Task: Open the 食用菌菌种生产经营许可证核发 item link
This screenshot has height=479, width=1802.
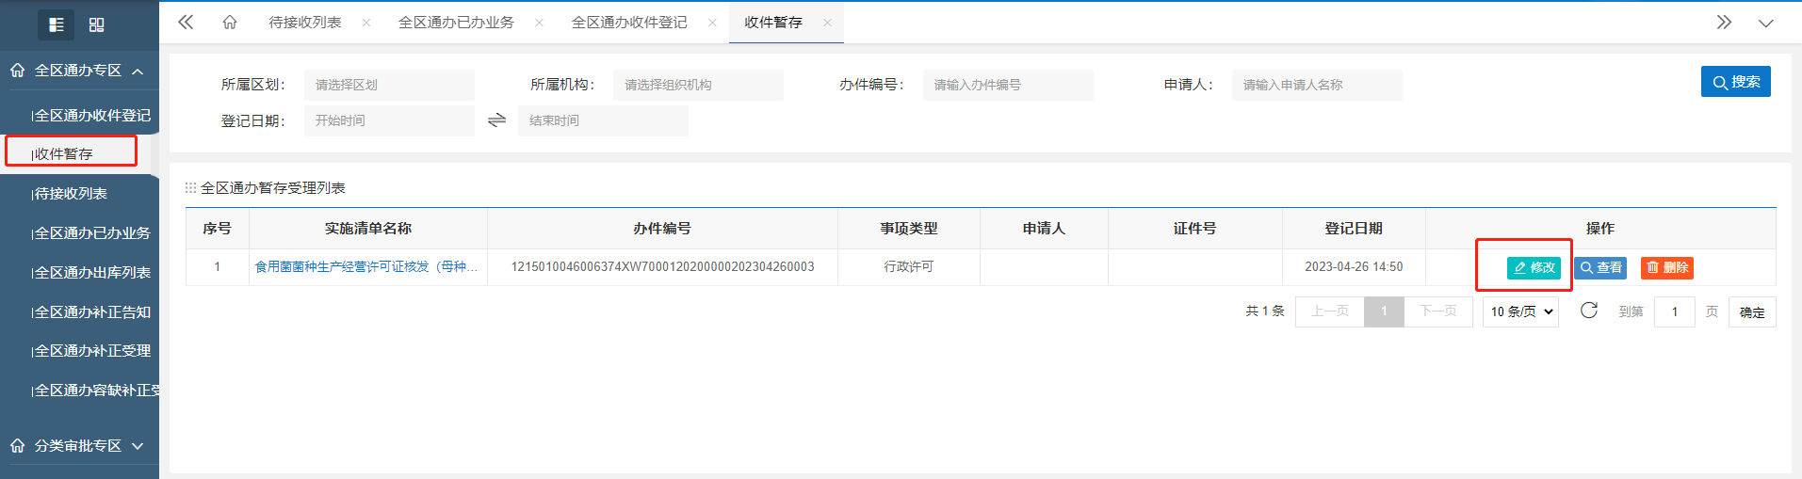Action: click(366, 267)
